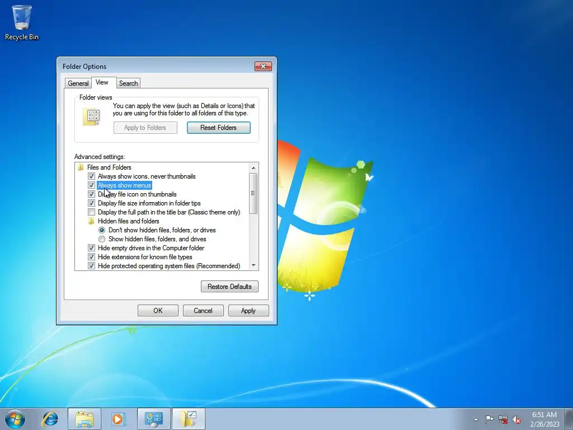Select the Folder Options taskbar button
This screenshot has height=430, width=573.
[x=189, y=419]
